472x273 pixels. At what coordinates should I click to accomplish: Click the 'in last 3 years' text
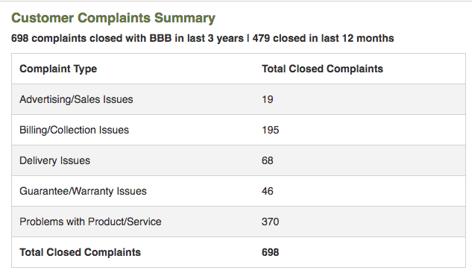210,39
